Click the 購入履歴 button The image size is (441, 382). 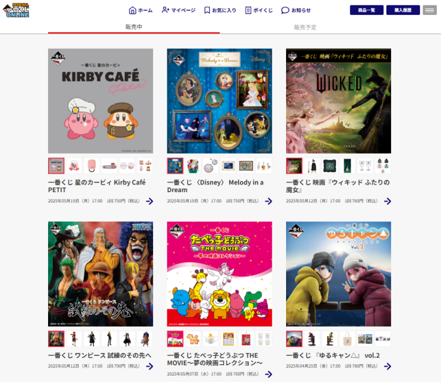[x=403, y=10]
